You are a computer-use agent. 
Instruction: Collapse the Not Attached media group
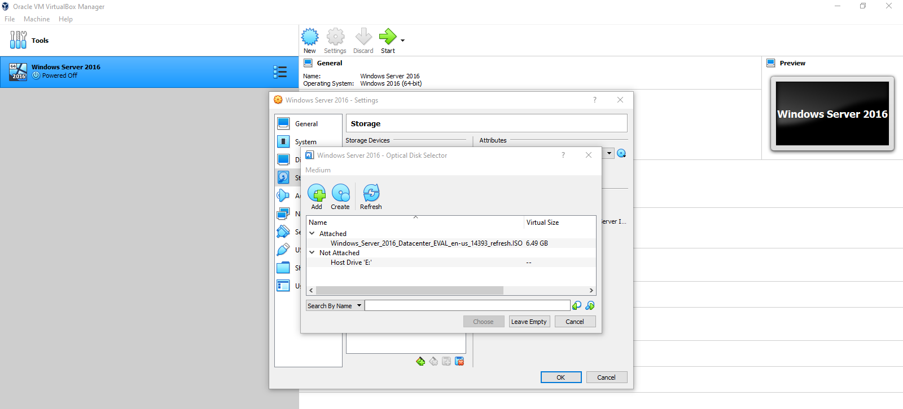(x=312, y=252)
